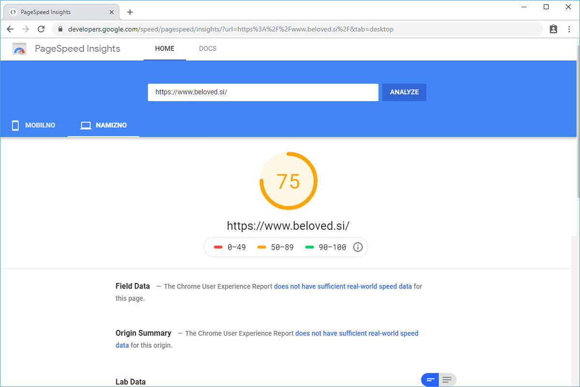This screenshot has width=580, height=387.
Task: Close the PageSpeed Insights browser tab
Action: click(x=111, y=12)
